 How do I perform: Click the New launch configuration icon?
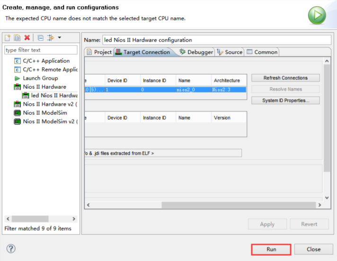pyautogui.click(x=8, y=38)
